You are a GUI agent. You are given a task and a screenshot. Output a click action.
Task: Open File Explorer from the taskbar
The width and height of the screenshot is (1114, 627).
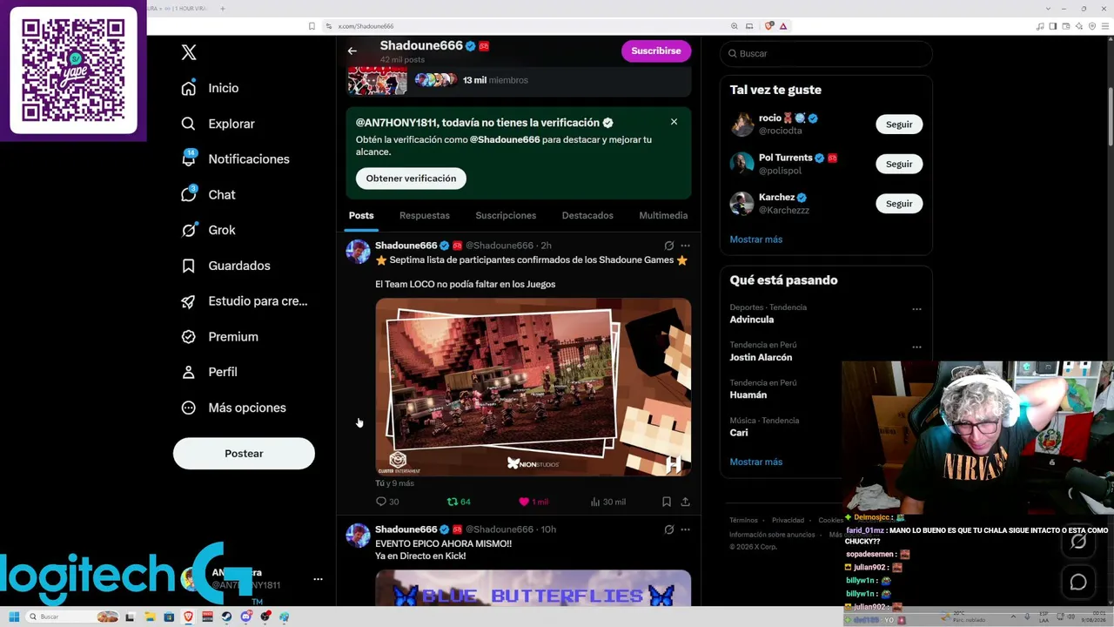click(x=150, y=617)
